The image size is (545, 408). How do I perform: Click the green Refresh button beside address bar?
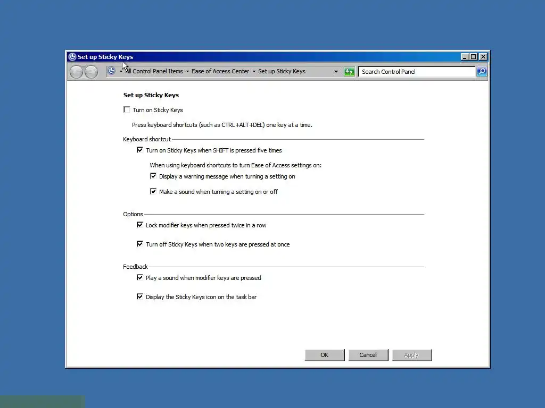[349, 72]
